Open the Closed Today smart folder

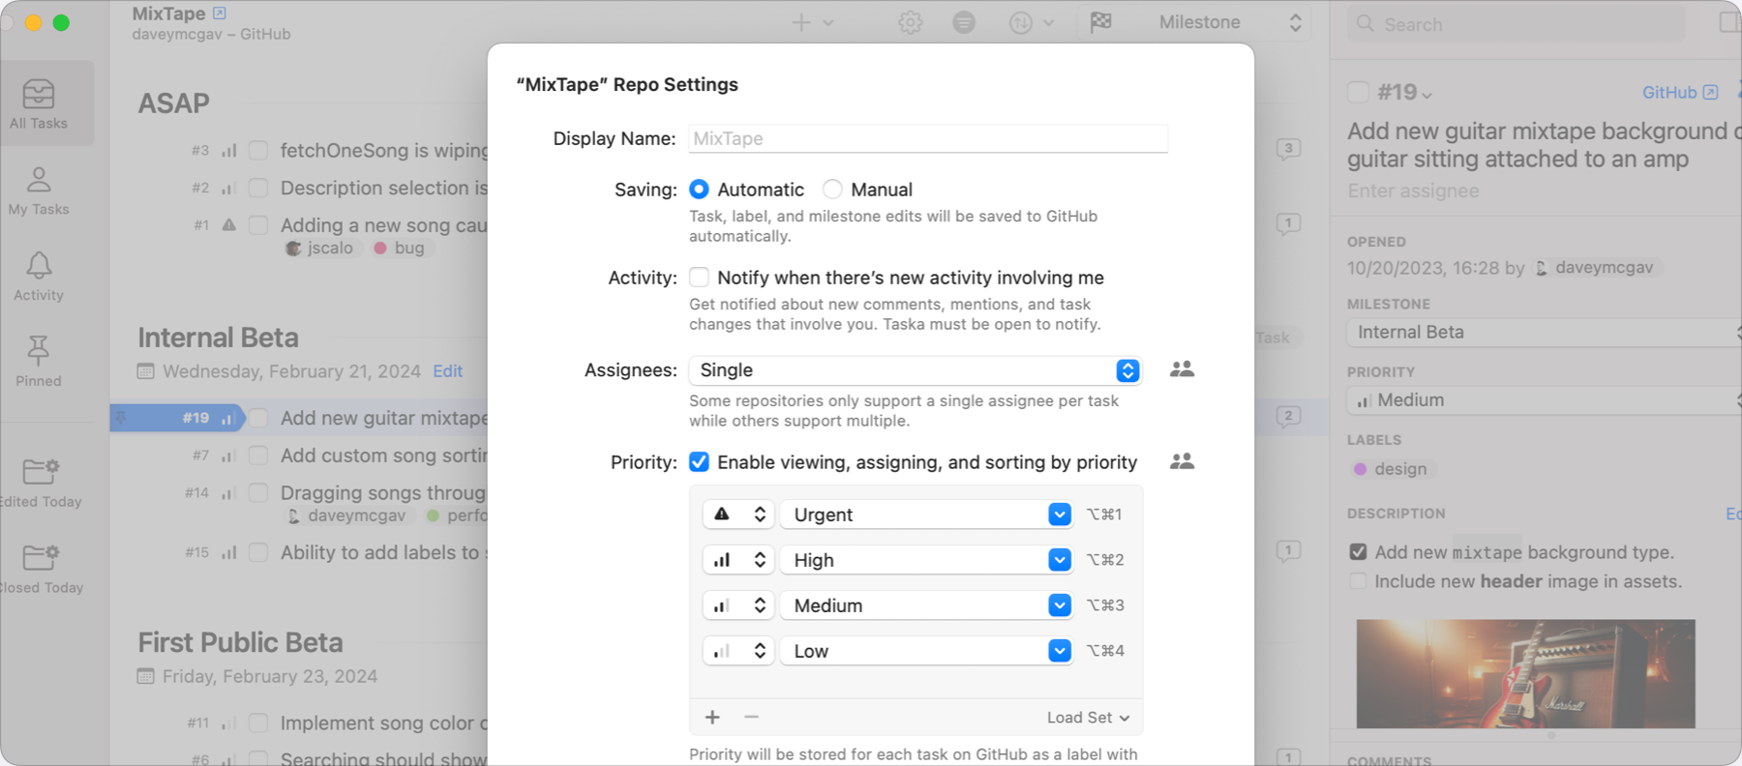pyautogui.click(x=41, y=569)
